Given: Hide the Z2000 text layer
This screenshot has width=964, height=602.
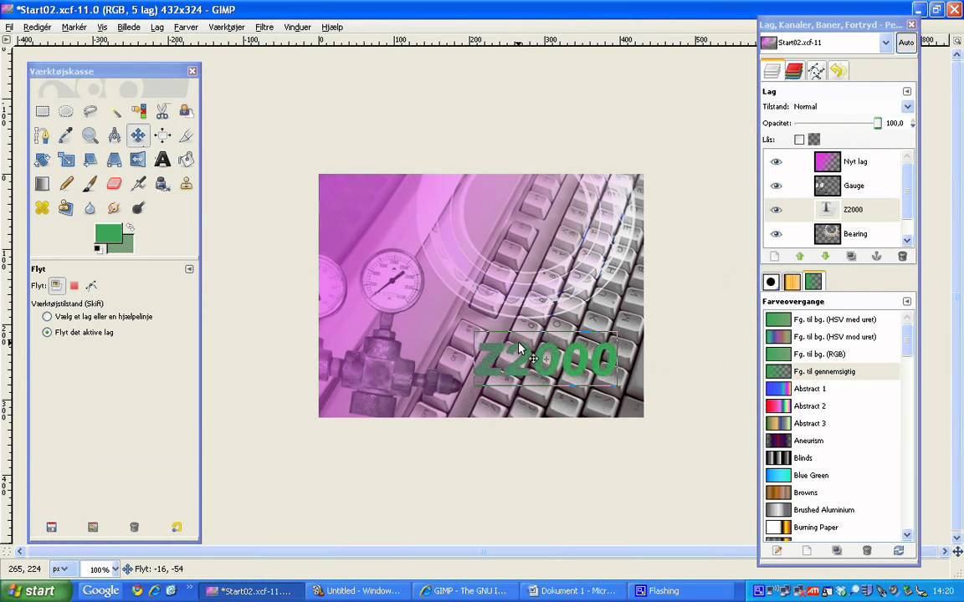Looking at the screenshot, I should point(776,210).
